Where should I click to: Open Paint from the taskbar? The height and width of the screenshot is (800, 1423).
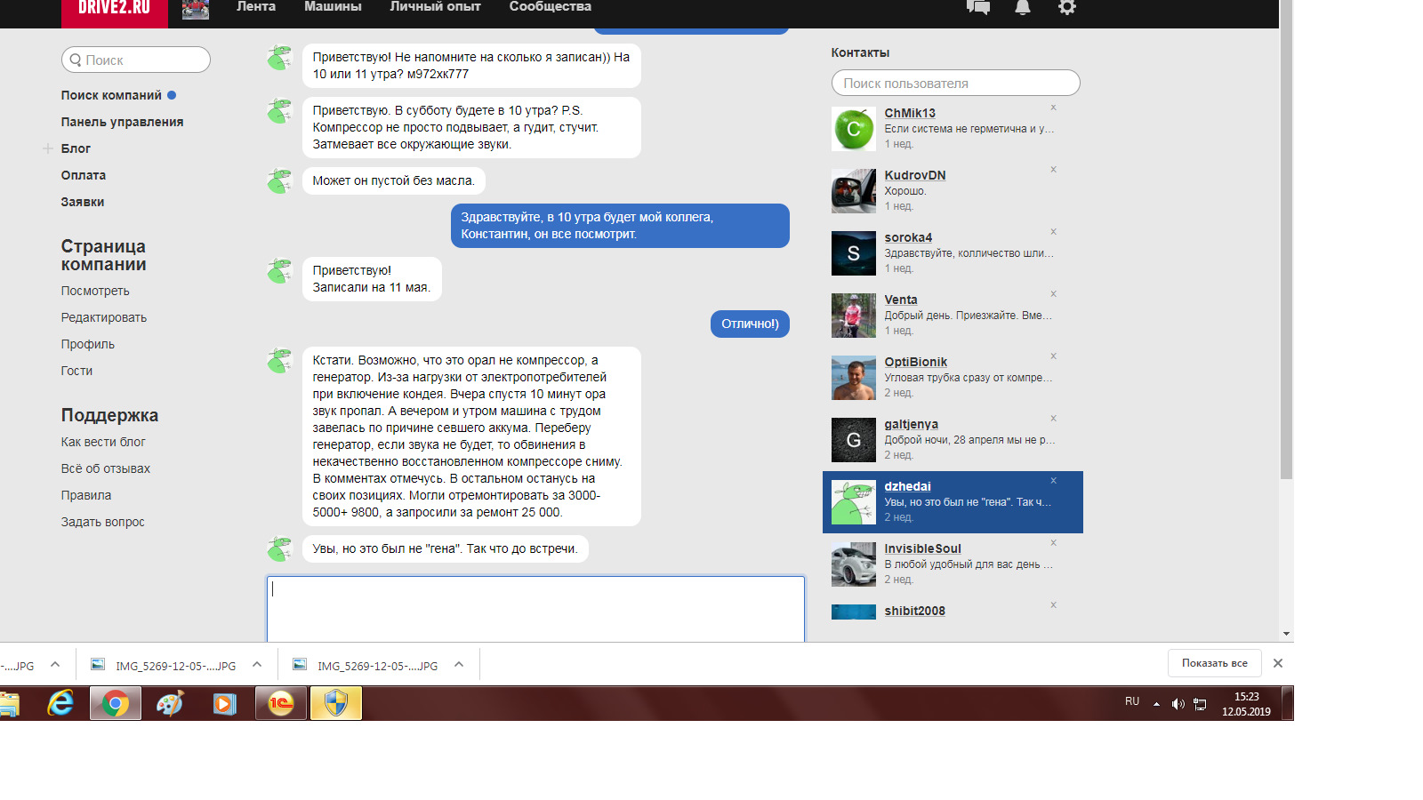[x=170, y=704]
